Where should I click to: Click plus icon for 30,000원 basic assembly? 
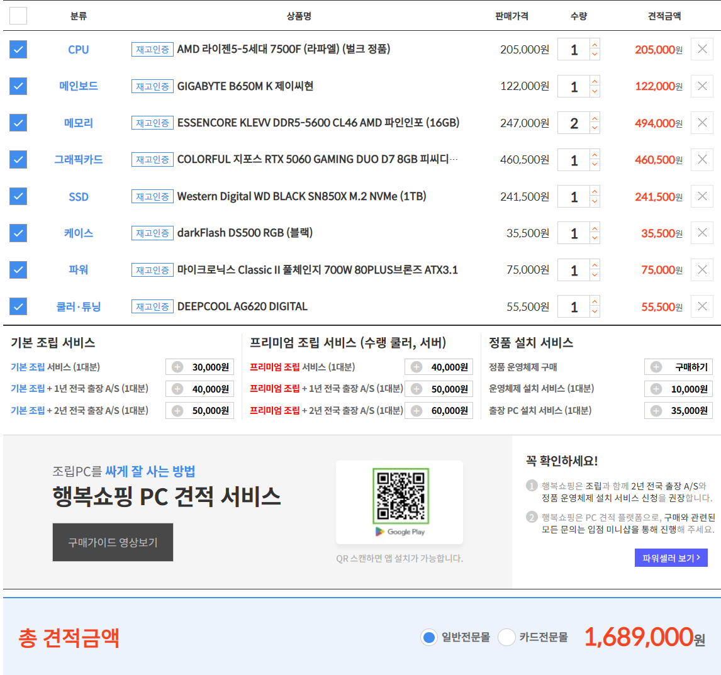177,367
